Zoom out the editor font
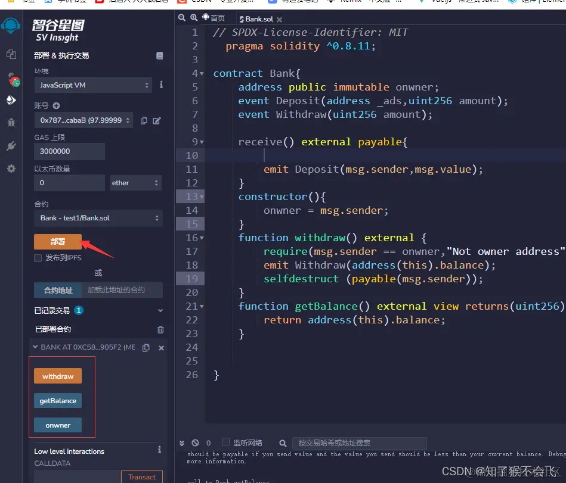This screenshot has width=566, height=483. 181,18
